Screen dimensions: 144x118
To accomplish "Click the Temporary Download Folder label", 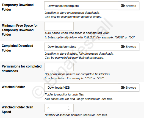I will click(18, 7).
